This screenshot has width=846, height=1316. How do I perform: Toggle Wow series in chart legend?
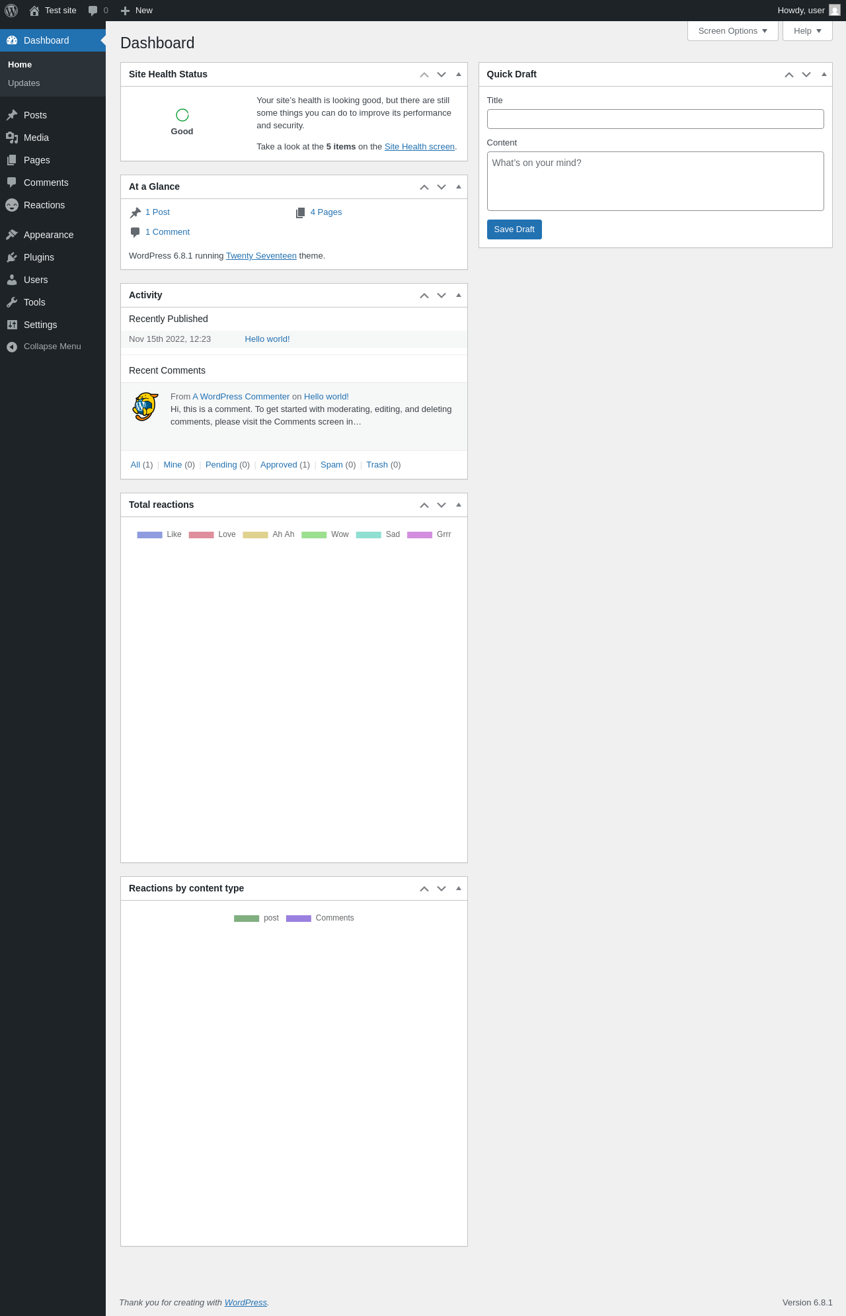pos(325,534)
